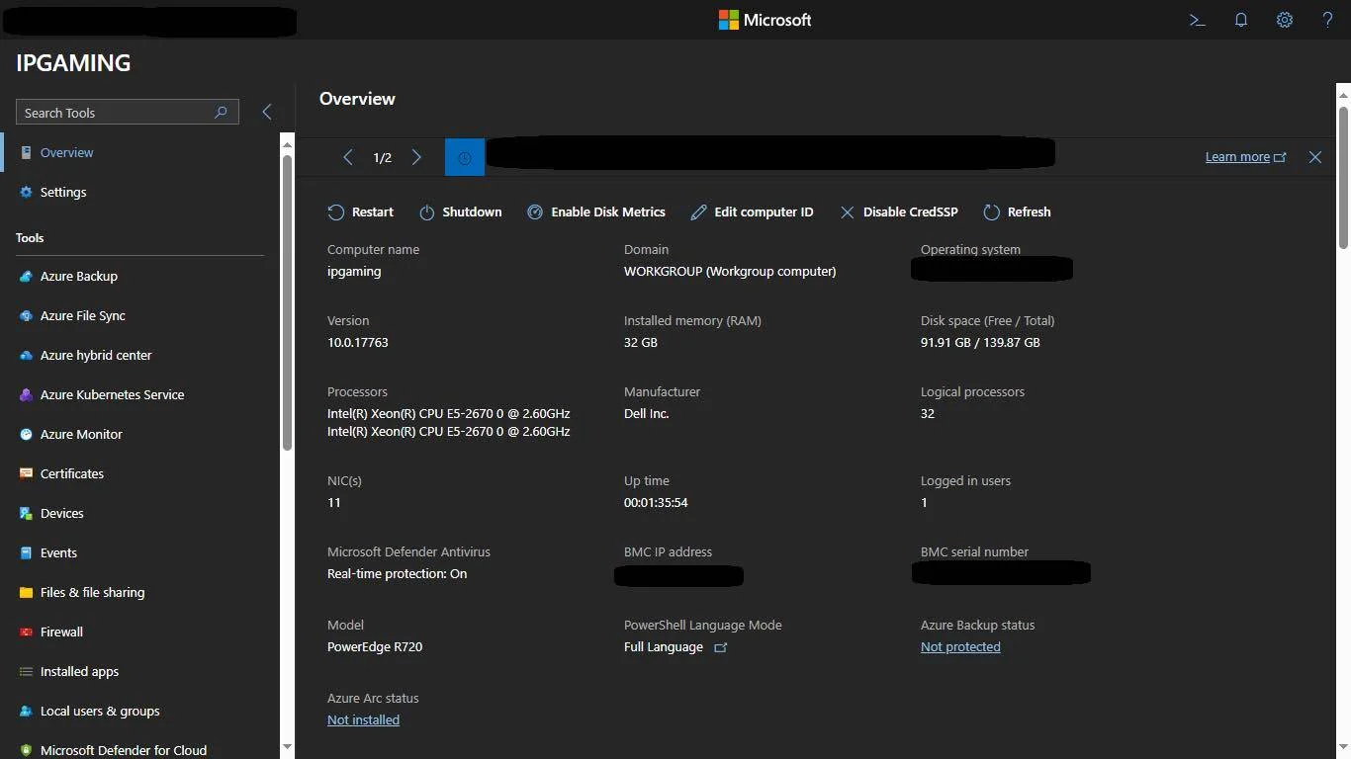Screen dimensions: 1351x759
Task: Select the version value 10.0.17763
Action: pyautogui.click(x=358, y=343)
